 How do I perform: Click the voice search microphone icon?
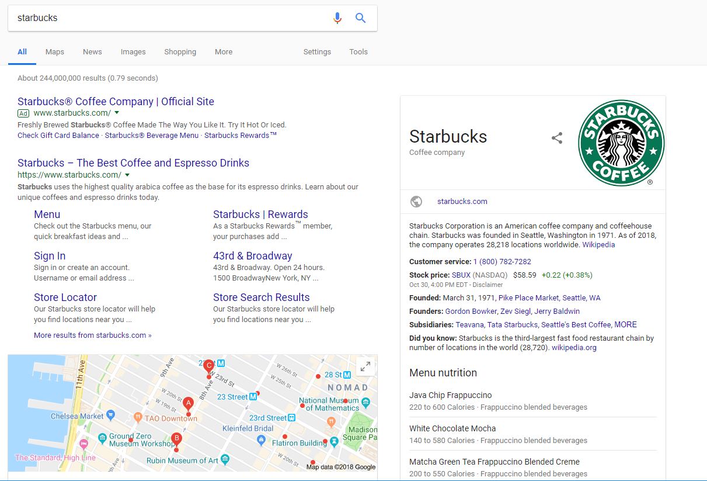click(337, 18)
